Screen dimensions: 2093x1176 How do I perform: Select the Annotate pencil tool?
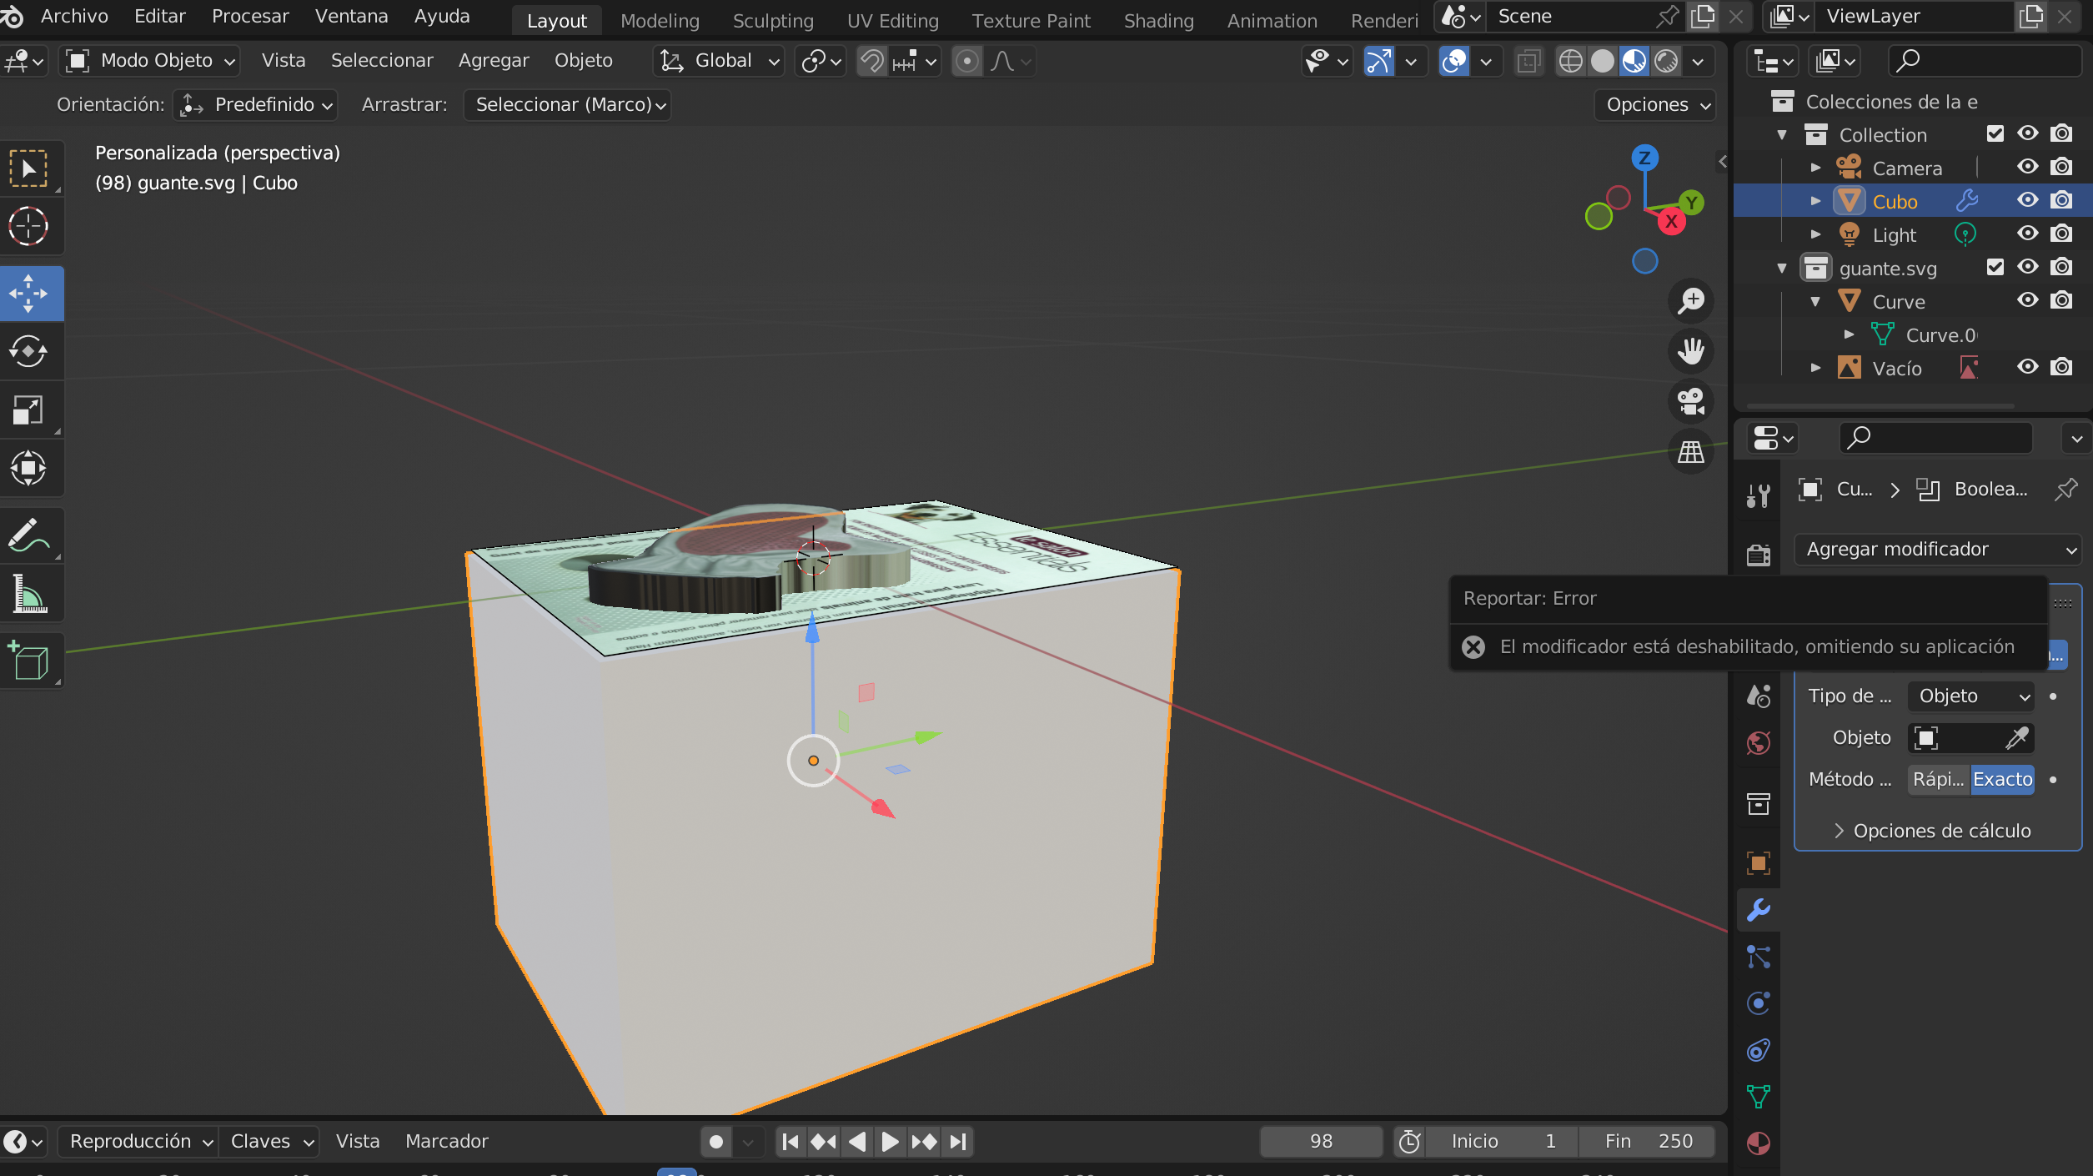pyautogui.click(x=29, y=535)
